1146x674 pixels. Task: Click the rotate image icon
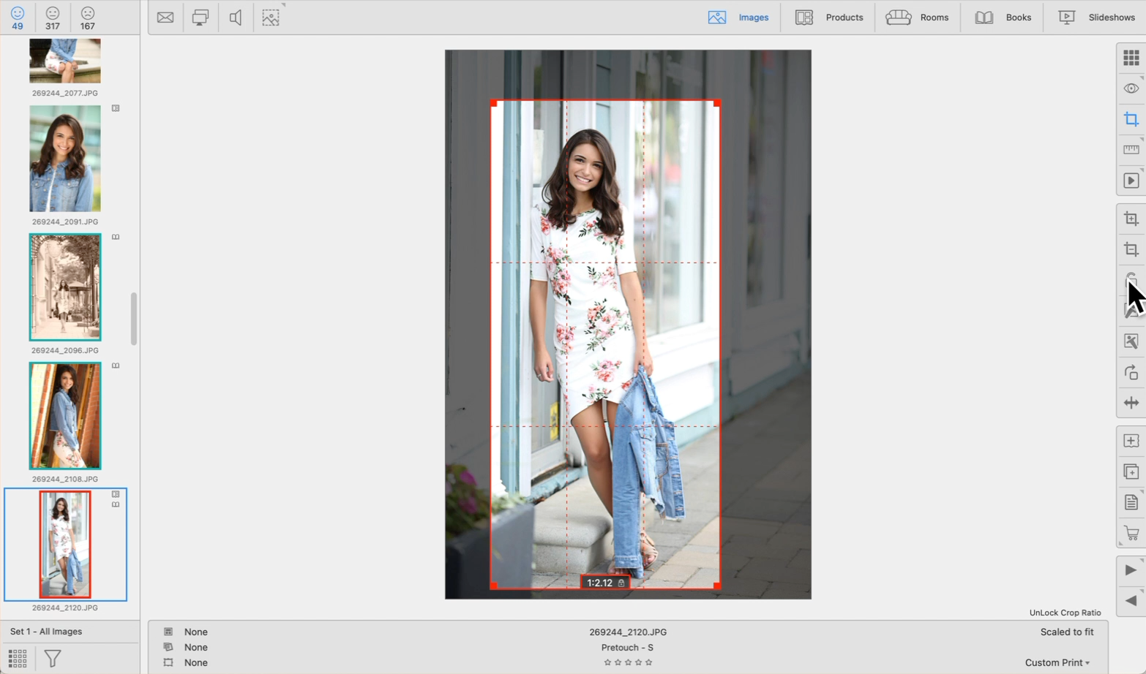(1131, 372)
